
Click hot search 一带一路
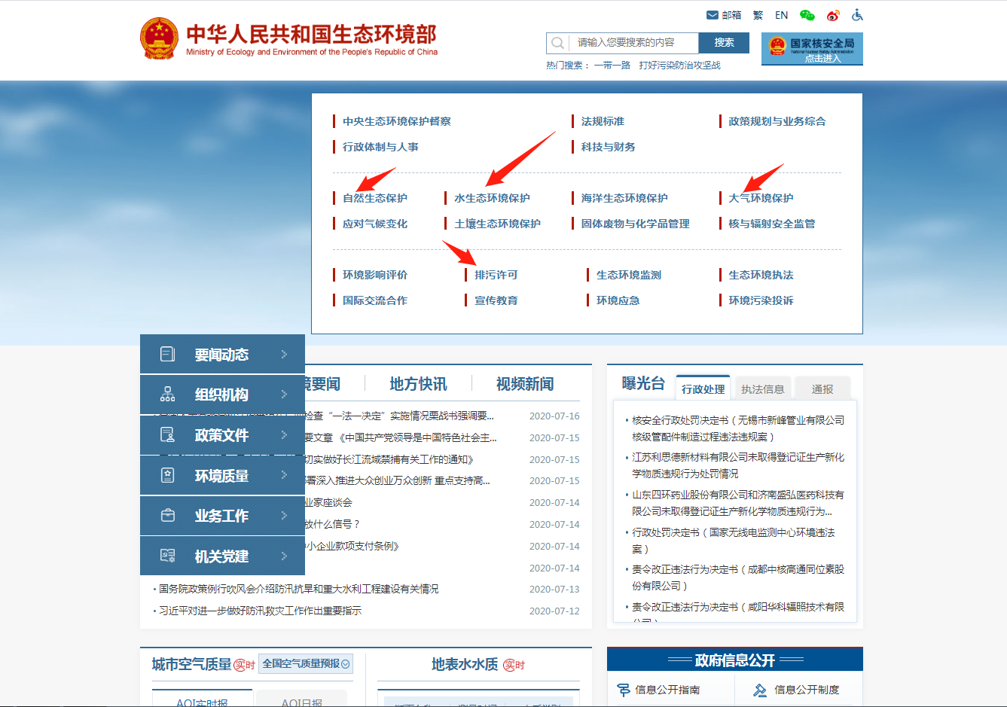pyautogui.click(x=612, y=66)
